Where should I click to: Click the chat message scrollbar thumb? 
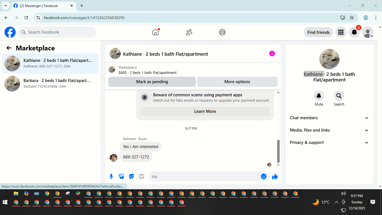(278, 151)
